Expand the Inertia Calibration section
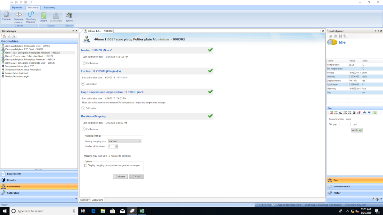This screenshot has height=215, width=383. click(83, 63)
